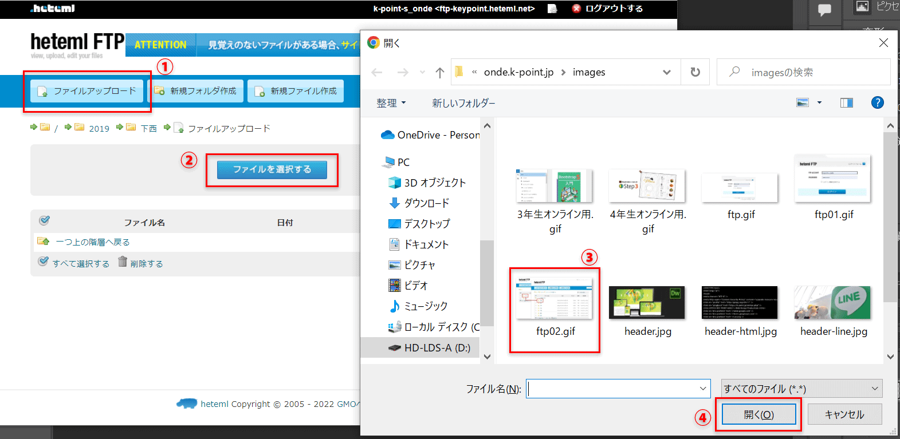Open the file name combo box dropdown
The width and height of the screenshot is (900, 439).
(x=703, y=389)
